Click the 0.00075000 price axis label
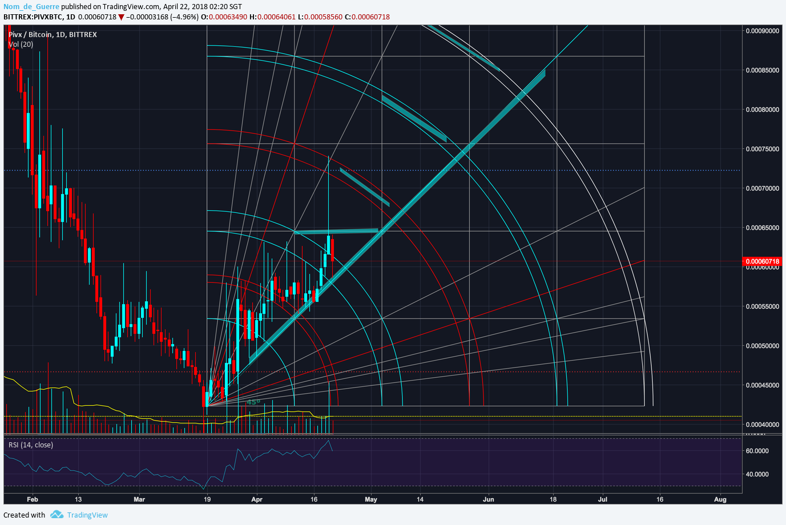This screenshot has height=525, width=786. [x=762, y=149]
